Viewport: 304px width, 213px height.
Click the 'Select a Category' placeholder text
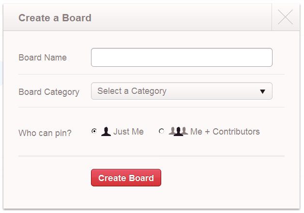pos(132,91)
